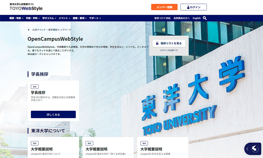Click the lock icon on 保存リストを見る
Viewport: 263px width, 158px height.
pyautogui.click(x=157, y=43)
